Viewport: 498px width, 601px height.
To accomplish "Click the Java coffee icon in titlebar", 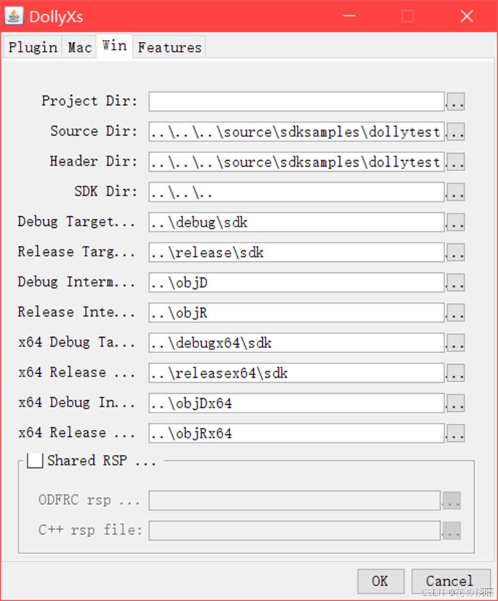I will [14, 16].
